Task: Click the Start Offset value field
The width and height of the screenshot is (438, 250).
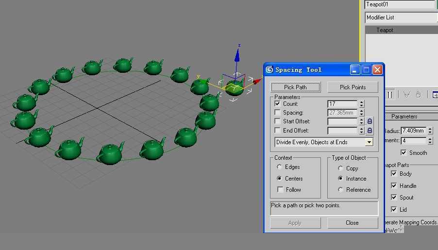Action: [x=342, y=121]
